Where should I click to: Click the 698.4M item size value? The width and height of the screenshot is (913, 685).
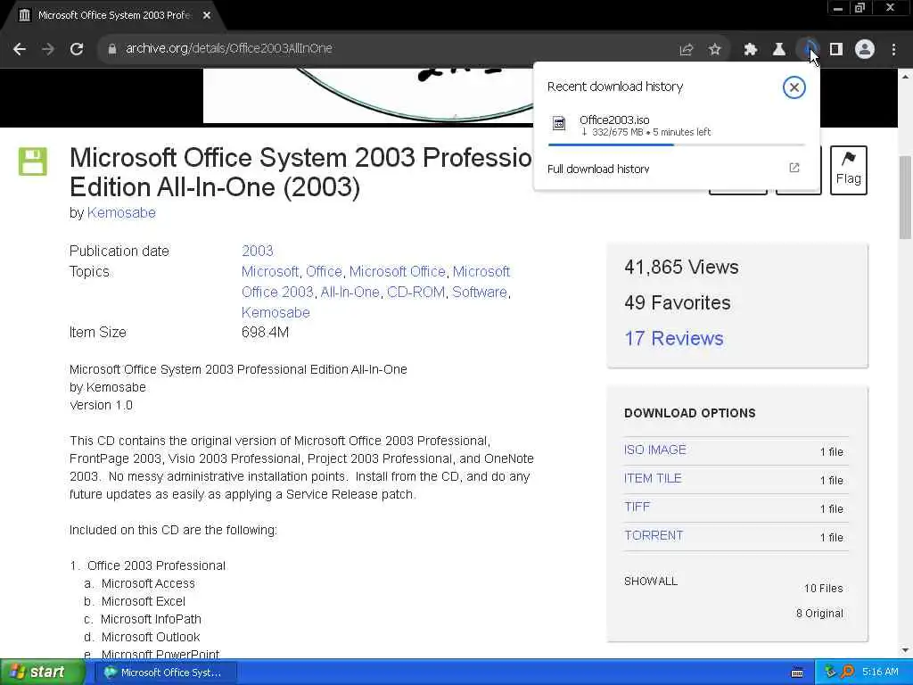[265, 333]
